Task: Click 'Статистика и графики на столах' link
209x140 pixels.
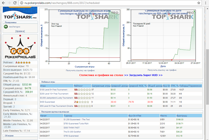Action: [101, 75]
